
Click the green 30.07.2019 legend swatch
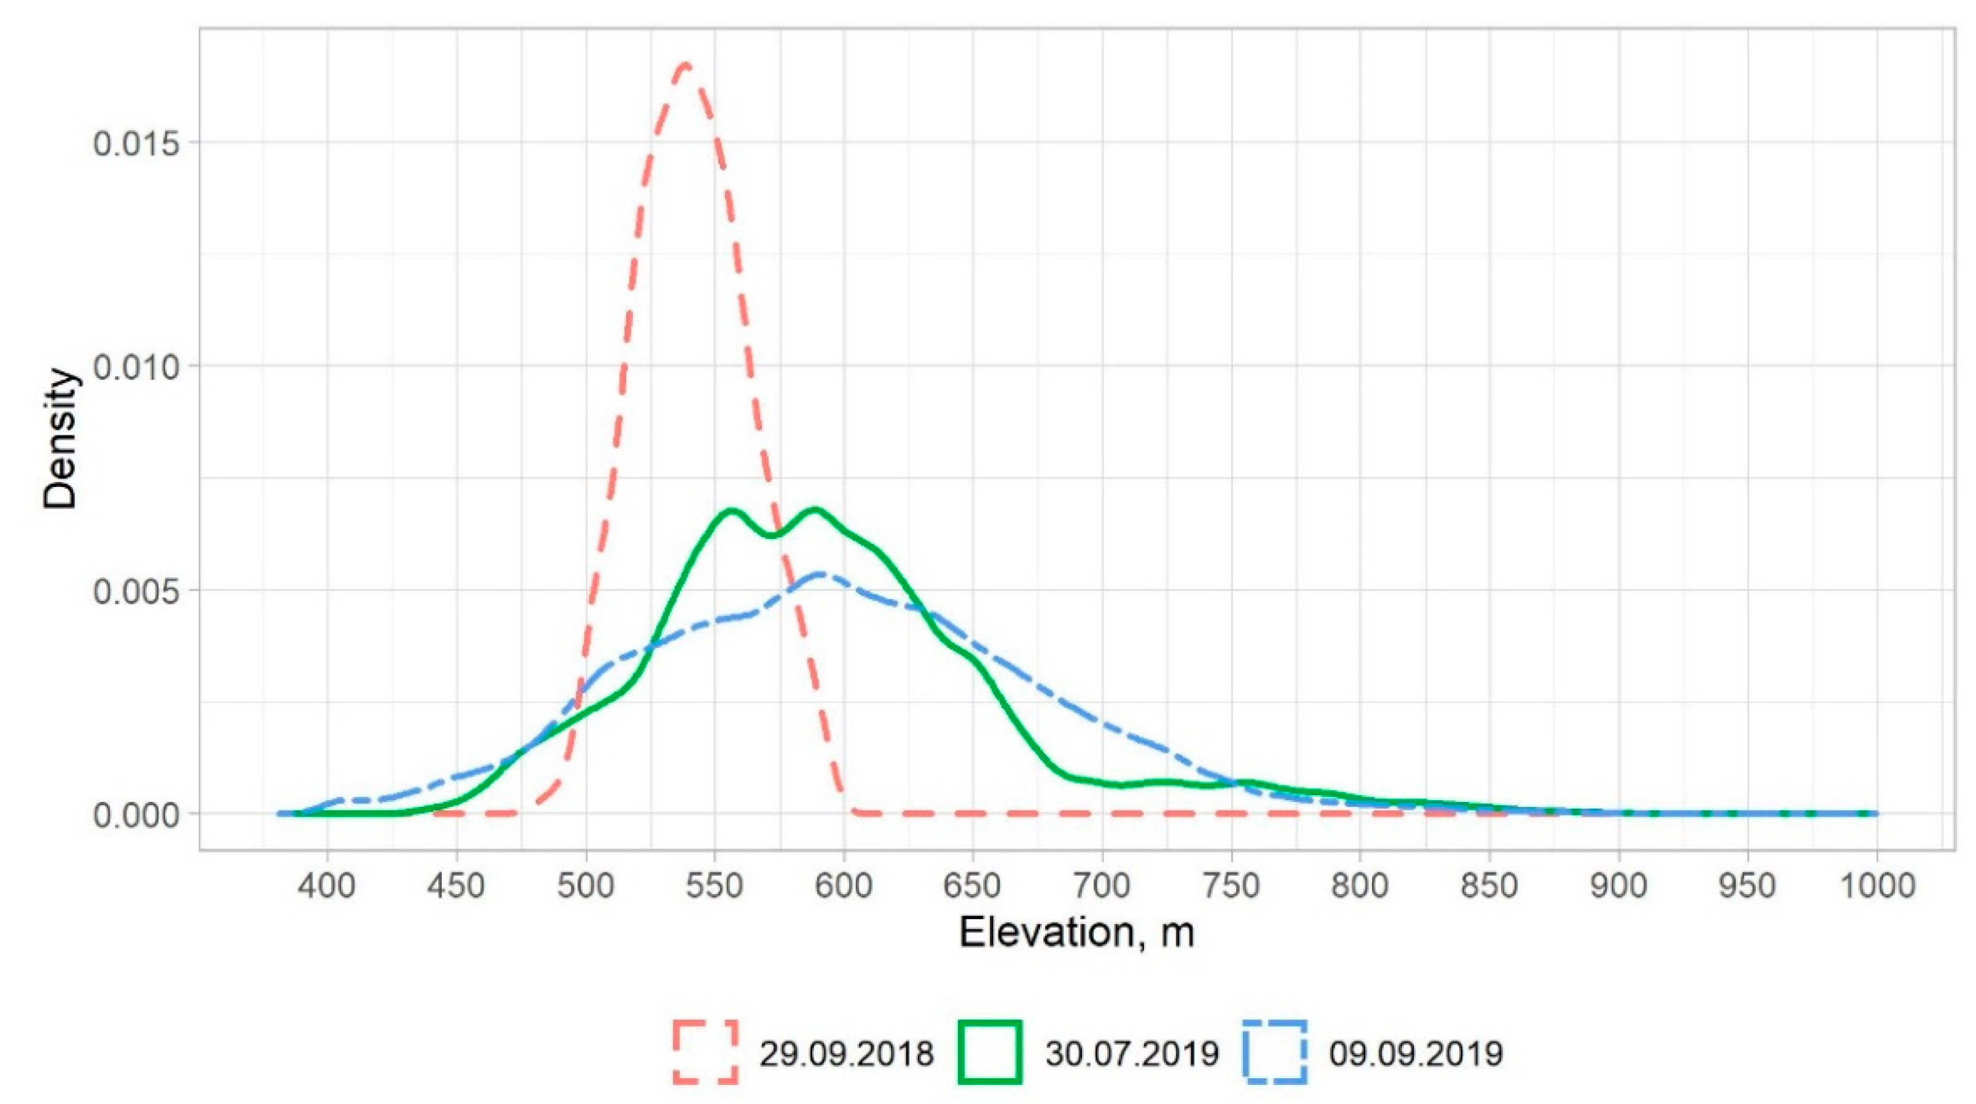[x=989, y=1052]
